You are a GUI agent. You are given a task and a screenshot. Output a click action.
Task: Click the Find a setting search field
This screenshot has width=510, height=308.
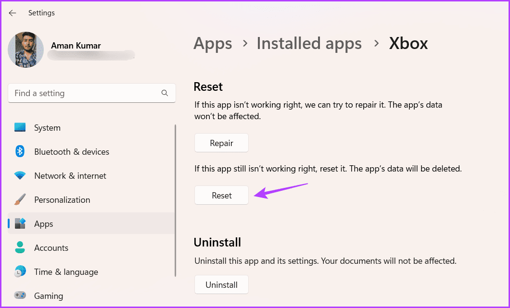(92, 93)
